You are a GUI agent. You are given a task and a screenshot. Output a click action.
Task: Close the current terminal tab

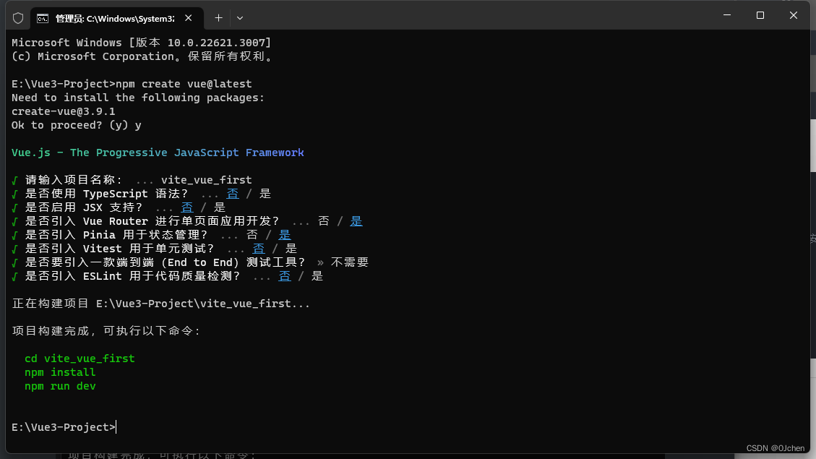(x=189, y=18)
